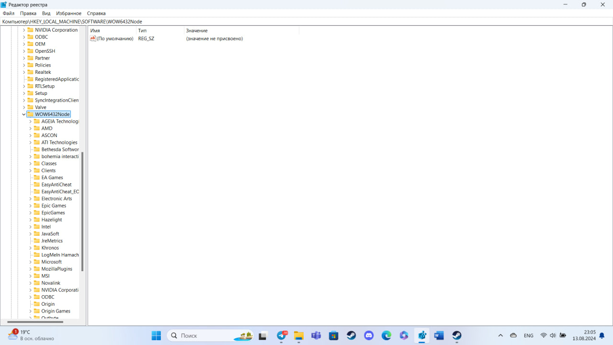Open Discord from the taskbar
The height and width of the screenshot is (345, 613).
point(369,335)
